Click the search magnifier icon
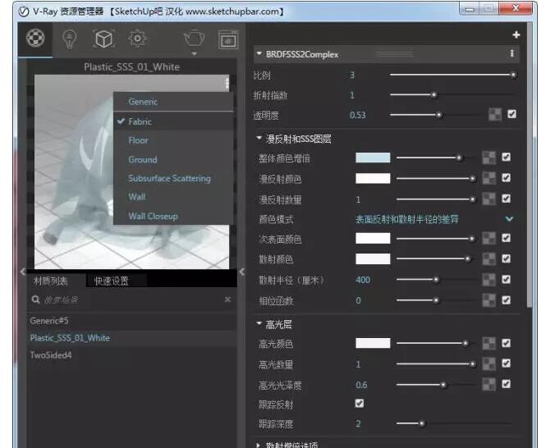Image resolution: width=541 pixels, height=448 pixels. point(35,299)
